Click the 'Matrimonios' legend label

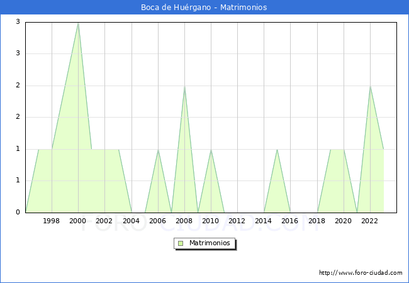pos(210,243)
